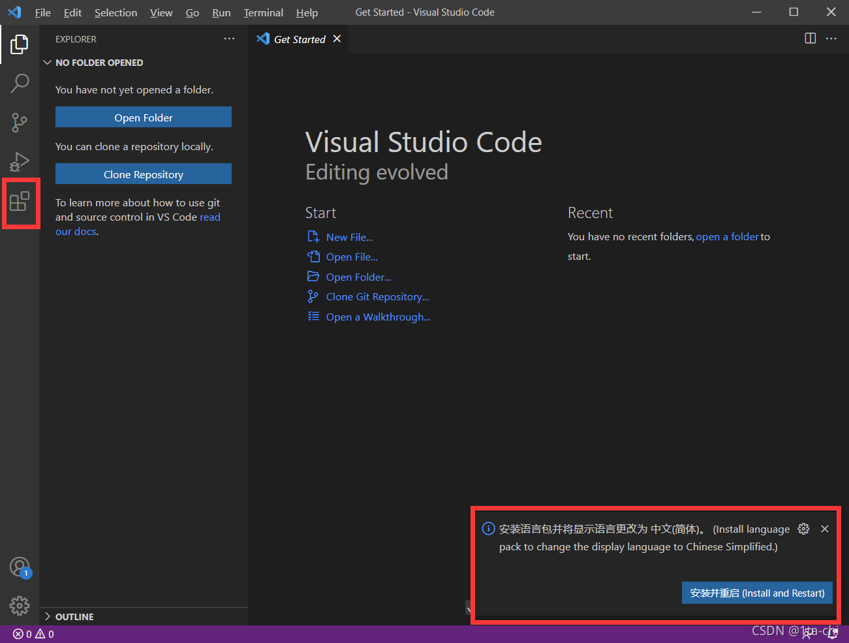Select the Get Started tab
The height and width of the screenshot is (643, 849).
pos(299,39)
